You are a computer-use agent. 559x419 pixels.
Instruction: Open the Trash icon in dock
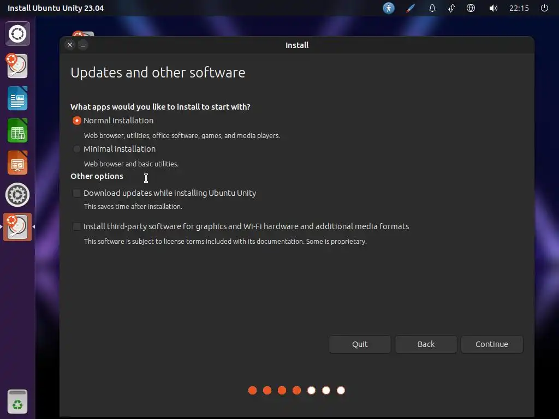pos(17,402)
